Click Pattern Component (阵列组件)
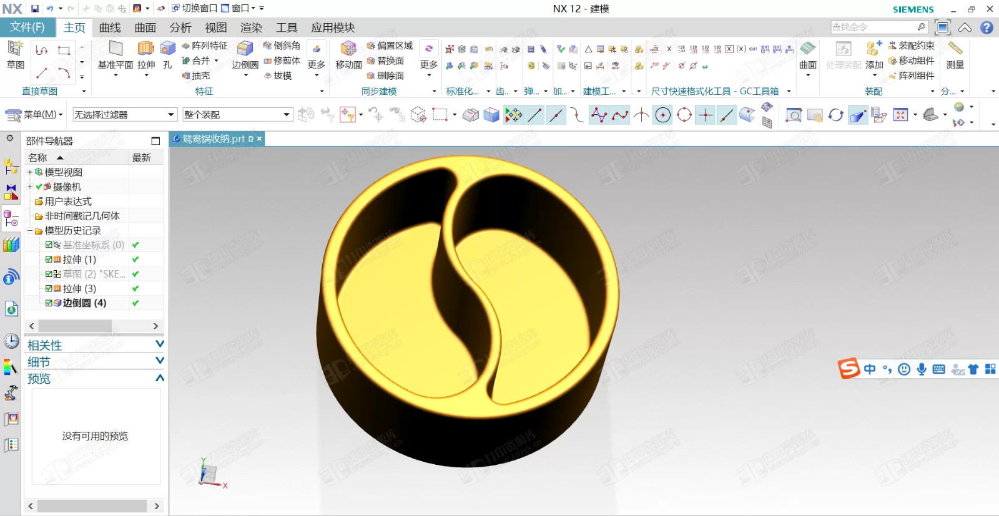Image resolution: width=999 pixels, height=516 pixels. 912,75
